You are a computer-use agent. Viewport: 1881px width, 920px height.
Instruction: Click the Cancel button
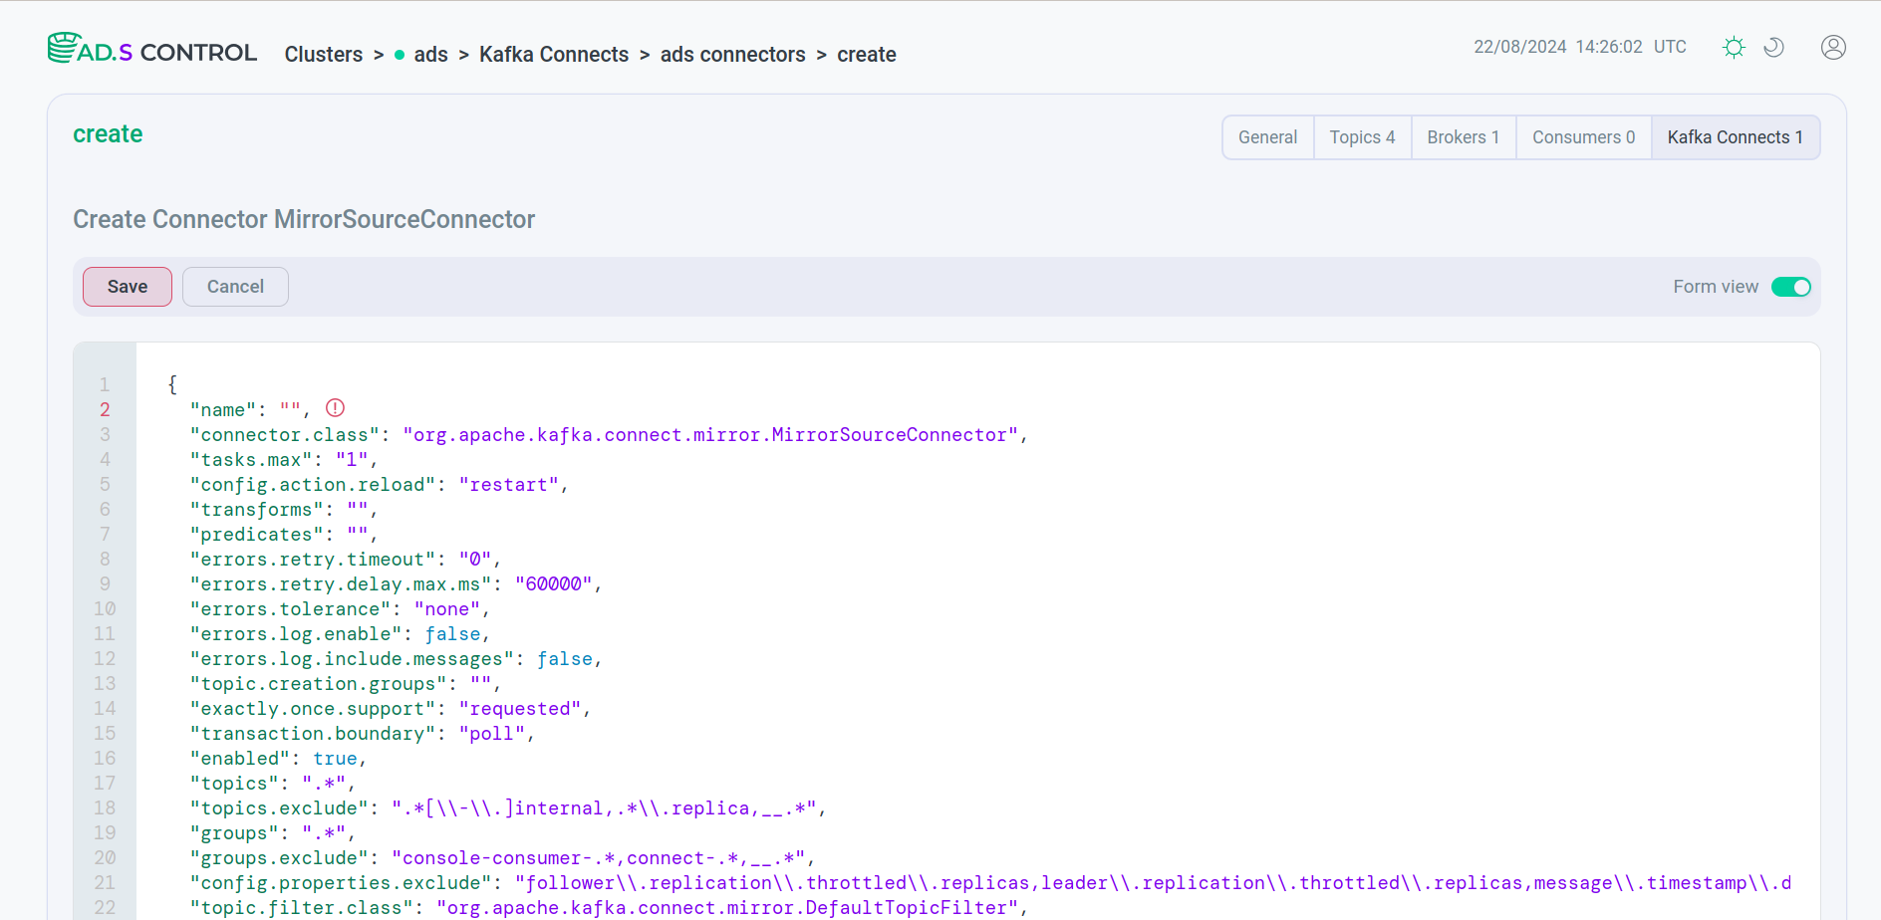[235, 287]
